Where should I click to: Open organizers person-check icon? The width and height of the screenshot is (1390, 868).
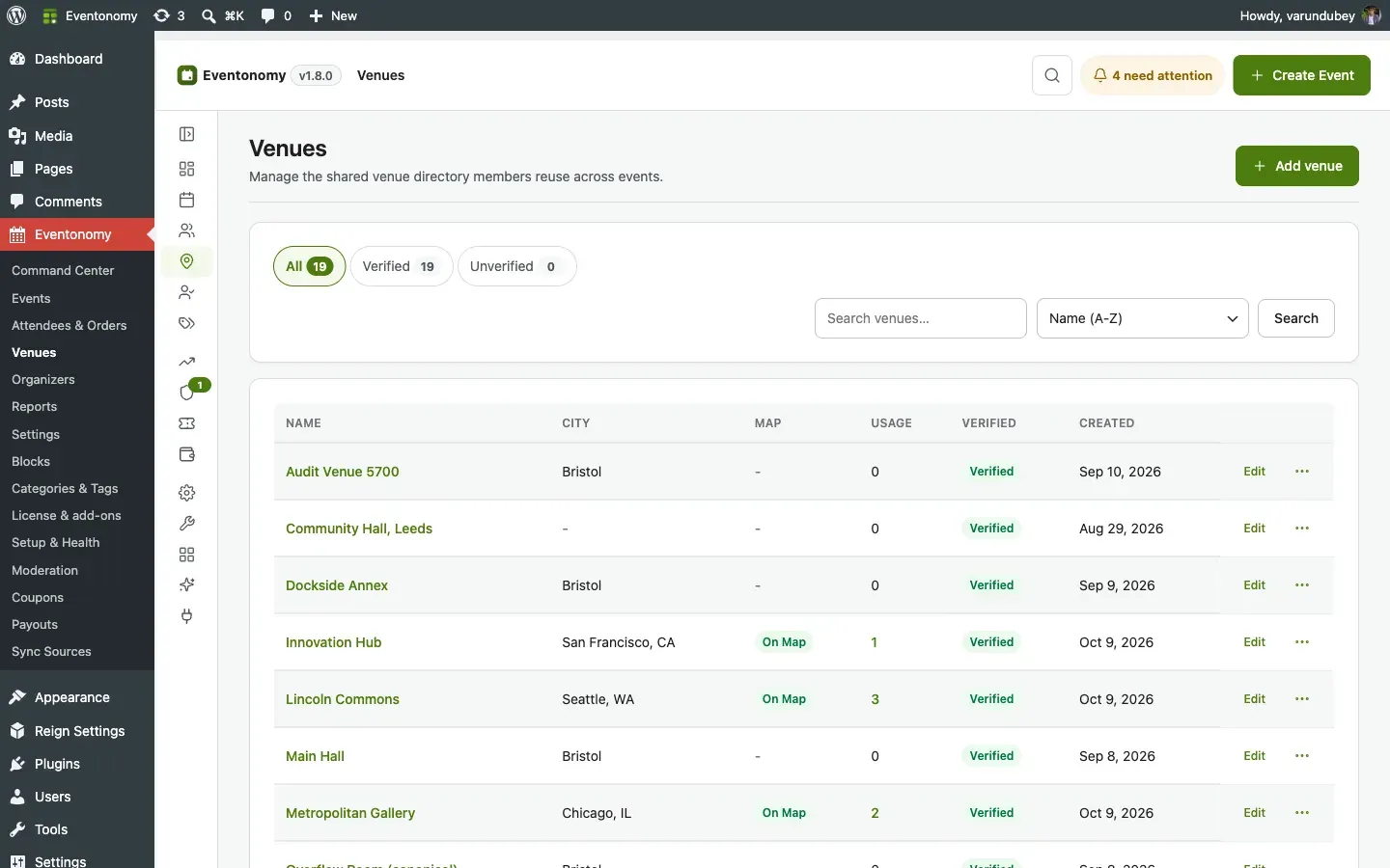187,292
